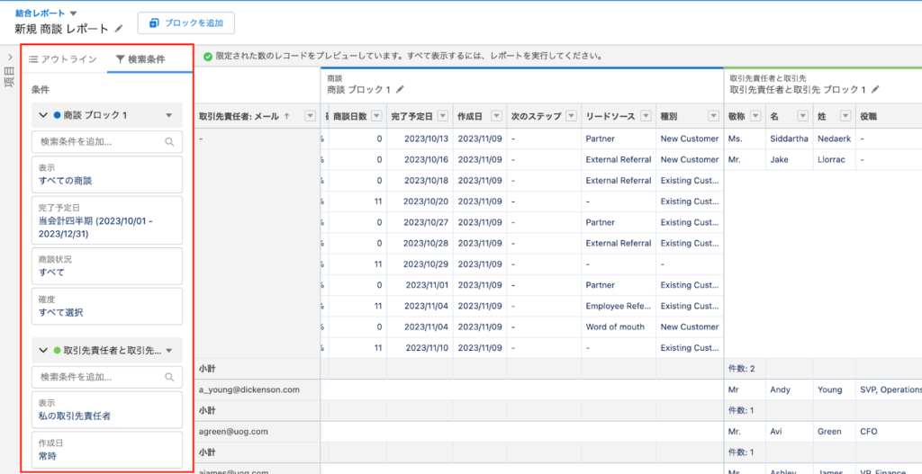Open the リードソース column dropdown

[645, 116]
